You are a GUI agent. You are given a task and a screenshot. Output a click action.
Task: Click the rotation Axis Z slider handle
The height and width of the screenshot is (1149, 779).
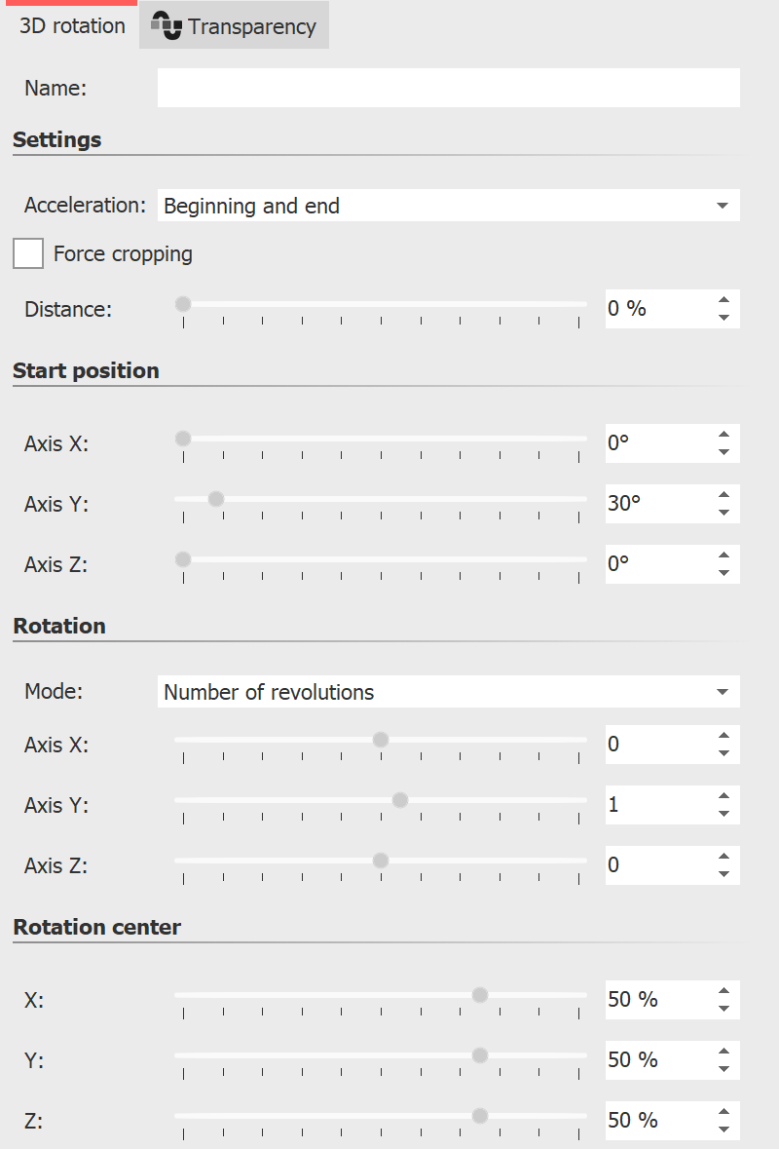[381, 860]
